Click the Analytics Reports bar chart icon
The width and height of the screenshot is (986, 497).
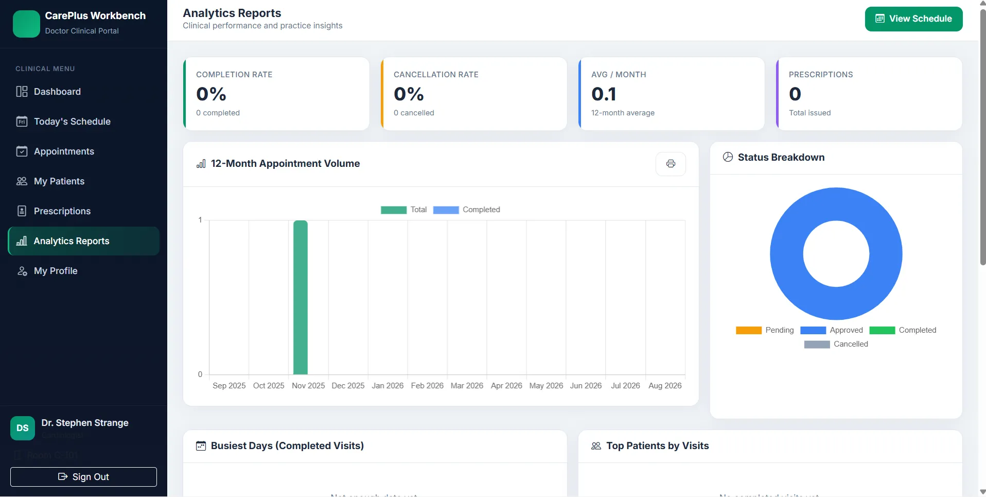22,241
